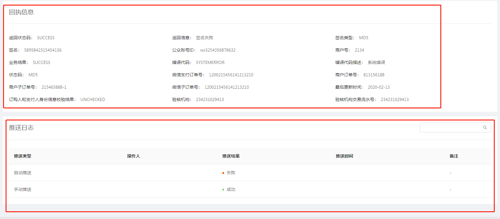Viewport: 500px width, 219px height.
Task: Select the 推送时间 column header
Action: [x=344, y=156]
